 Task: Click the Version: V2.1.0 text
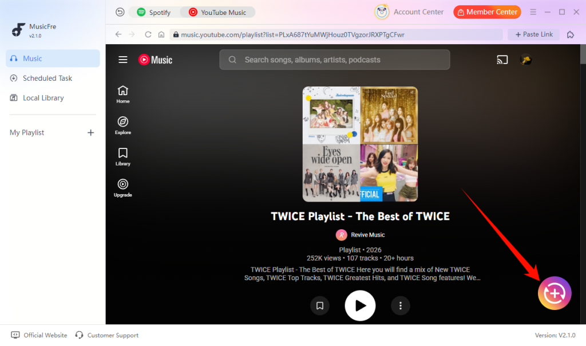point(555,335)
